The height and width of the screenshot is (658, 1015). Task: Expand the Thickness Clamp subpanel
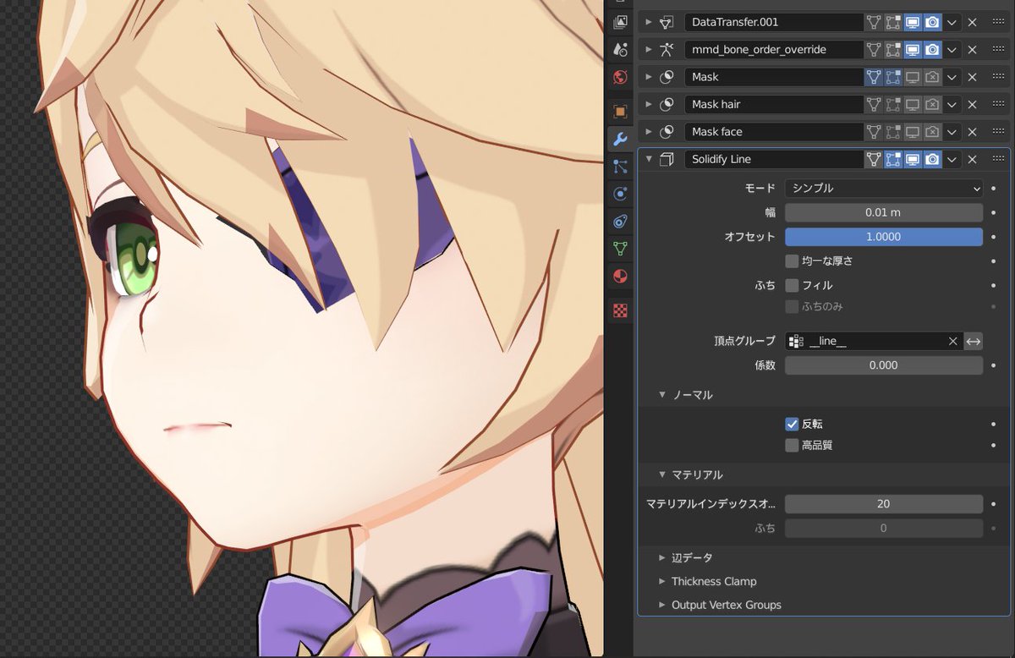pyautogui.click(x=663, y=582)
